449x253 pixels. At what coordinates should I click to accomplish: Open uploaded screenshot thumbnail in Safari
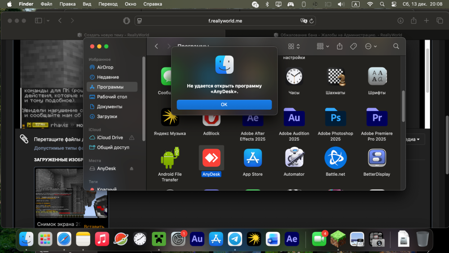(x=71, y=193)
